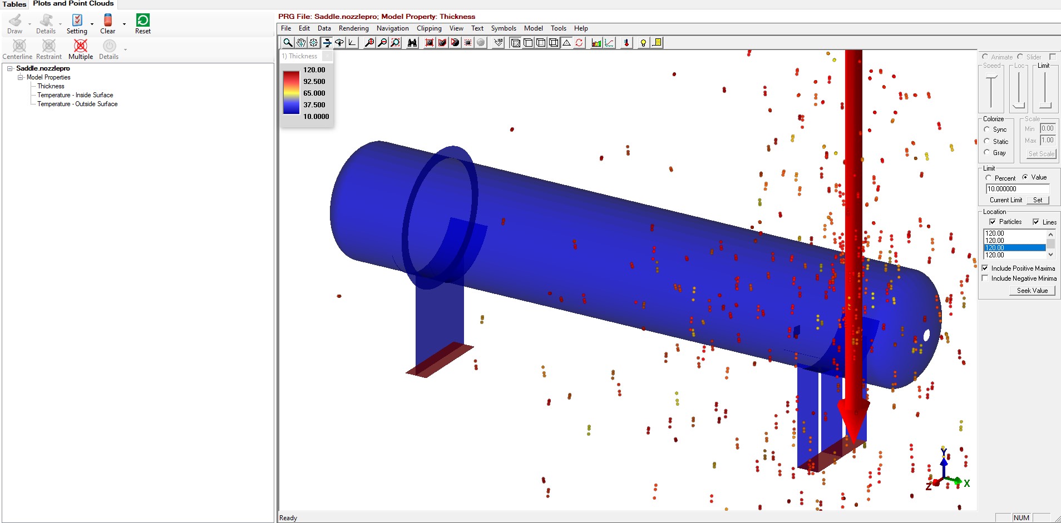The image size is (1061, 523).
Task: Click the Seek Value button
Action: point(1032,291)
